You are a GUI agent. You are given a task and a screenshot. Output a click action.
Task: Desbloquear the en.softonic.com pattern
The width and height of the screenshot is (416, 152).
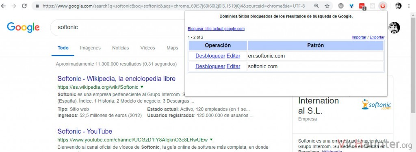(210, 56)
